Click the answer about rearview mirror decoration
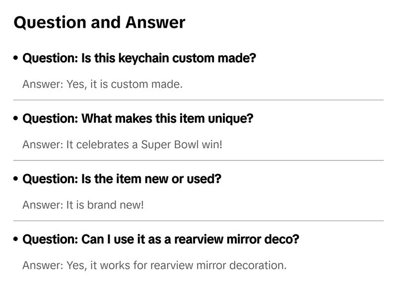 pyautogui.click(x=154, y=265)
